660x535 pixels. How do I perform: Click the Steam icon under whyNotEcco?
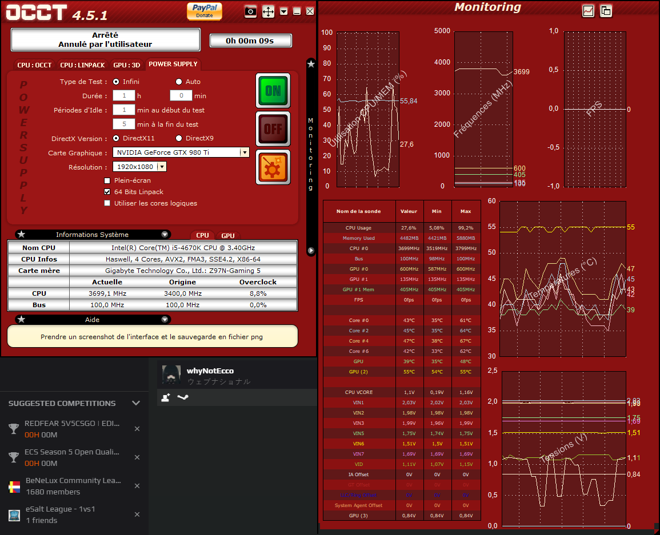click(x=183, y=397)
